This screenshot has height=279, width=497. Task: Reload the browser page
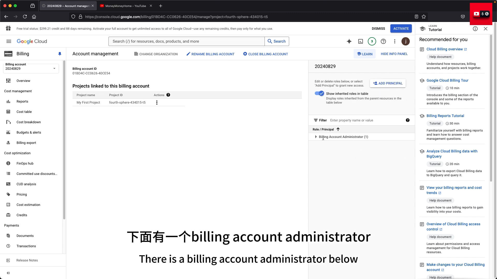point(25,17)
